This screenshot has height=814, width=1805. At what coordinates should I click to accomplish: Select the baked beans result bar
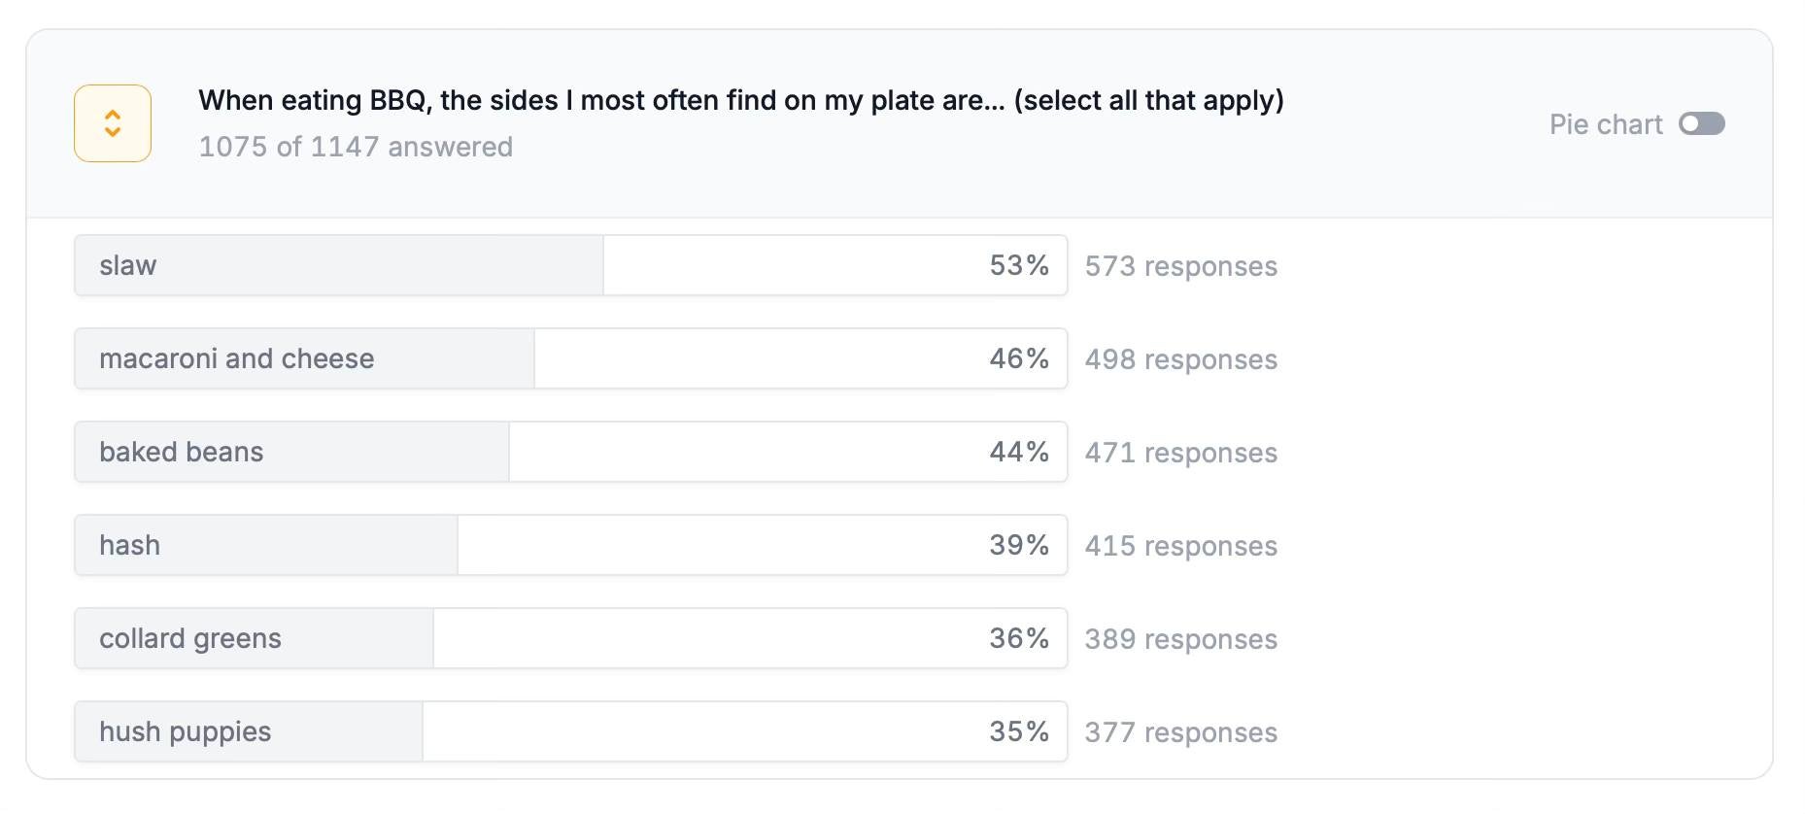point(570,452)
